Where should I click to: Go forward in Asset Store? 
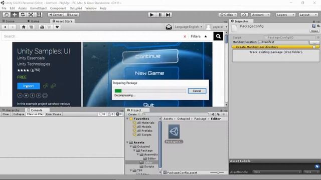click(x=13, y=27)
